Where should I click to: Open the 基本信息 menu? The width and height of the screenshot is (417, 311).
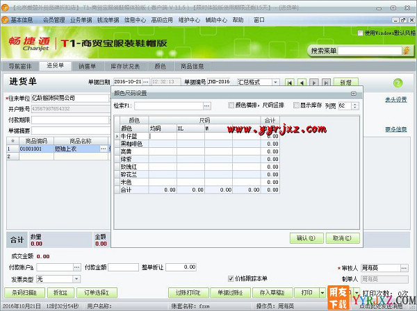[x=22, y=20]
